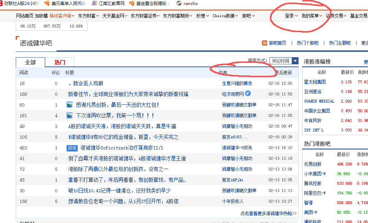
Task: Open post A股的诺诚天天涨 title
Action: tap(122, 126)
